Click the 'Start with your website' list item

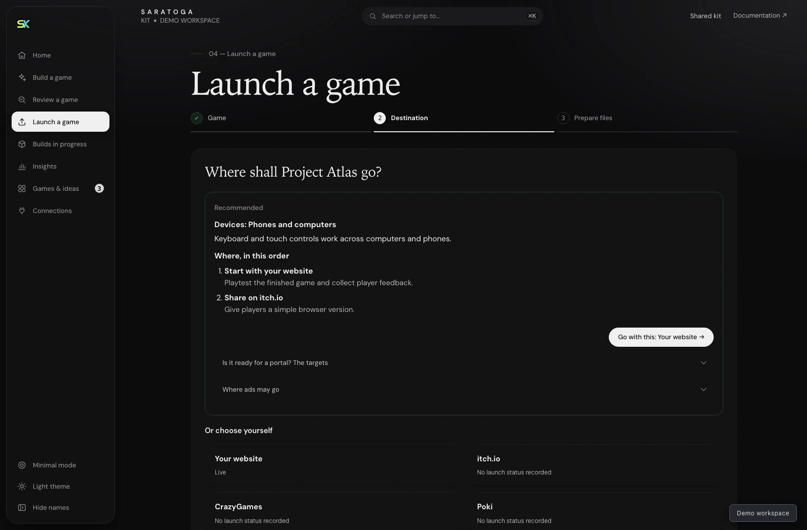[x=319, y=277]
